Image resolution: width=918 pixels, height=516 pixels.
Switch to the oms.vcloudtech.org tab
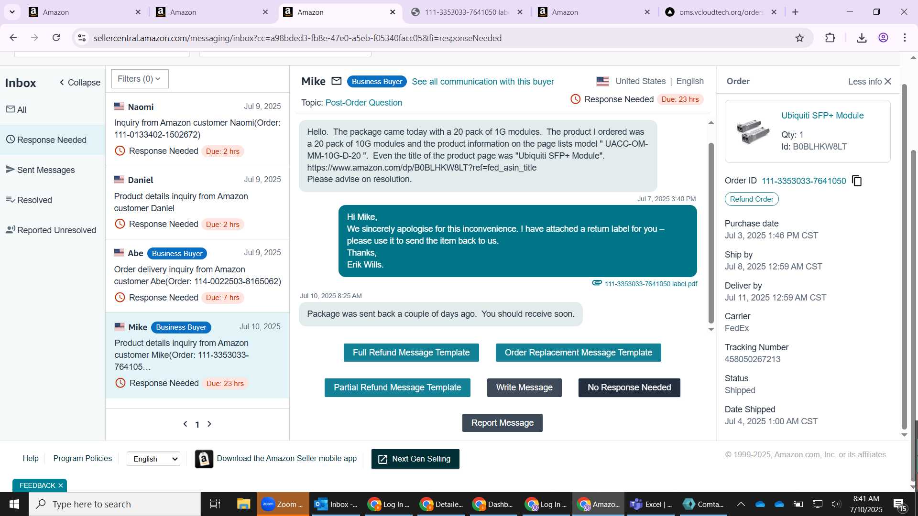721,12
